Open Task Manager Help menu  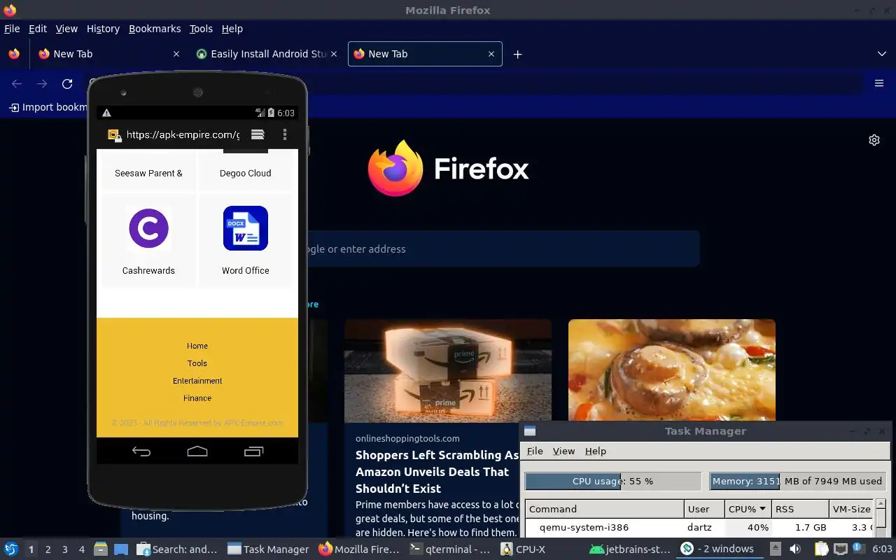pos(596,451)
